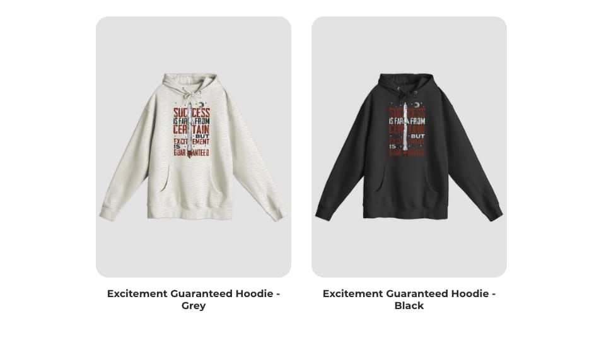This screenshot has width=604, height=340.
Task: Click the hood of the black hoodie
Action: click(x=405, y=83)
